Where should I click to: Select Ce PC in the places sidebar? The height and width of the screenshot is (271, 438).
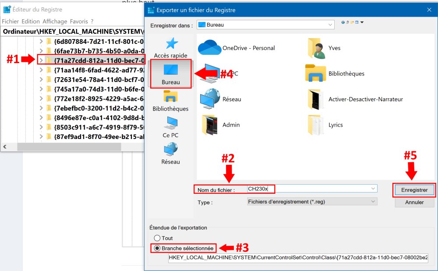(x=171, y=127)
